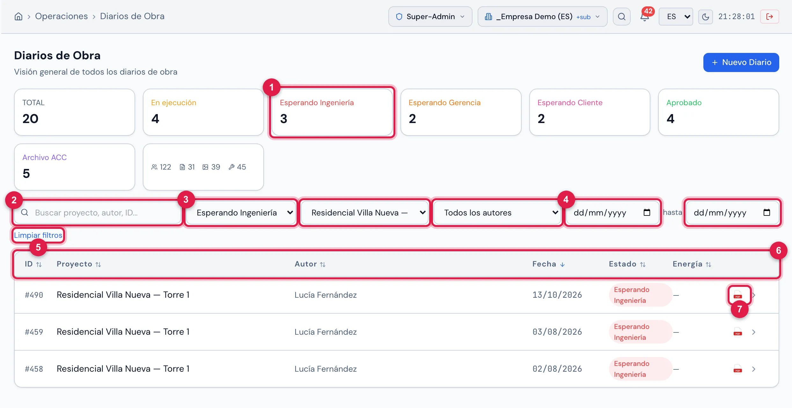The height and width of the screenshot is (408, 792).
Task: Click the date 13/10/2026 cell
Action: point(557,295)
